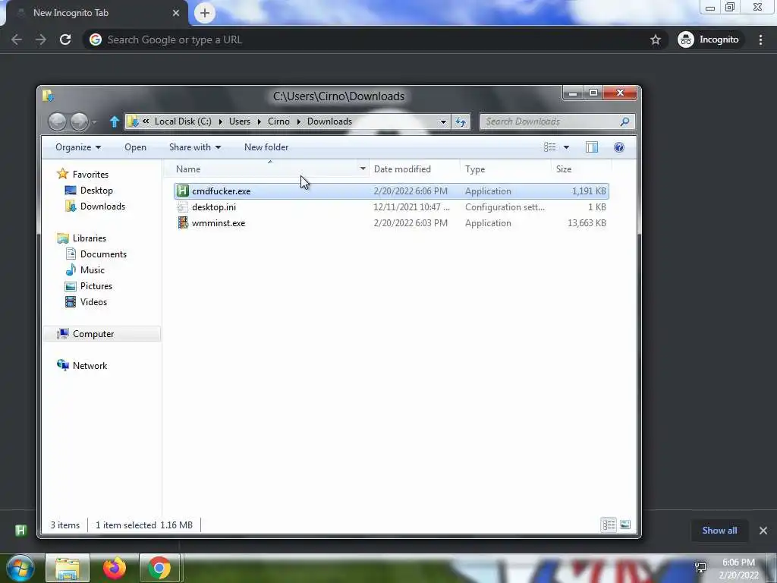The image size is (777, 583).
Task: Bookmark this tab with the star
Action: (656, 39)
